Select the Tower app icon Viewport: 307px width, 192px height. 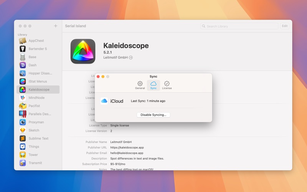tap(23, 155)
